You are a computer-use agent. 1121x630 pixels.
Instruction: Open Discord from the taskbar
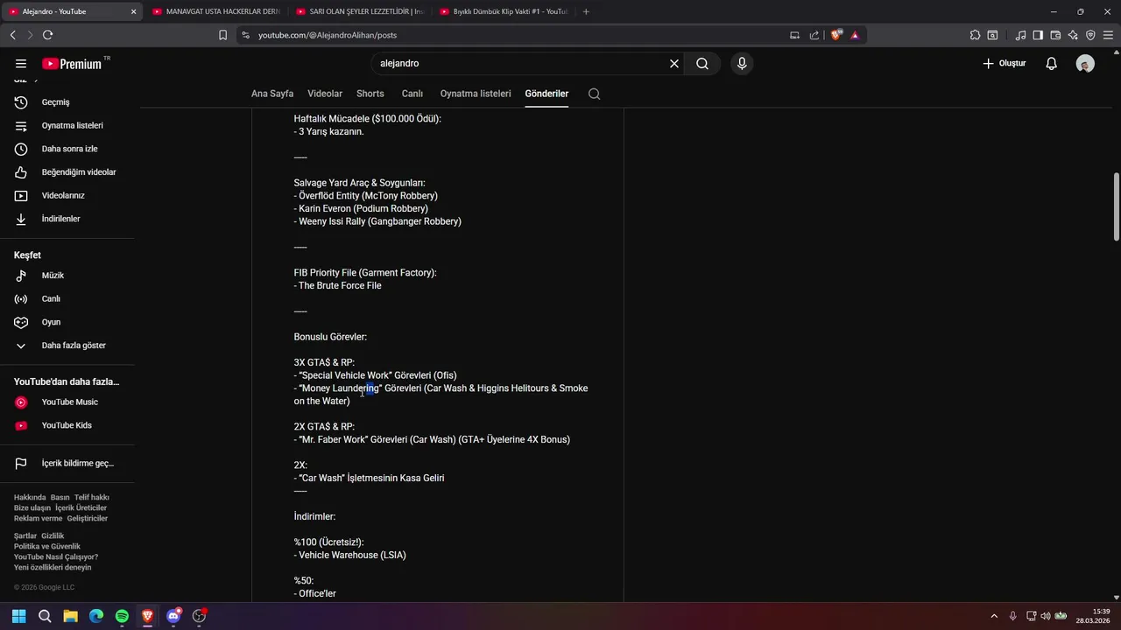pyautogui.click(x=173, y=616)
